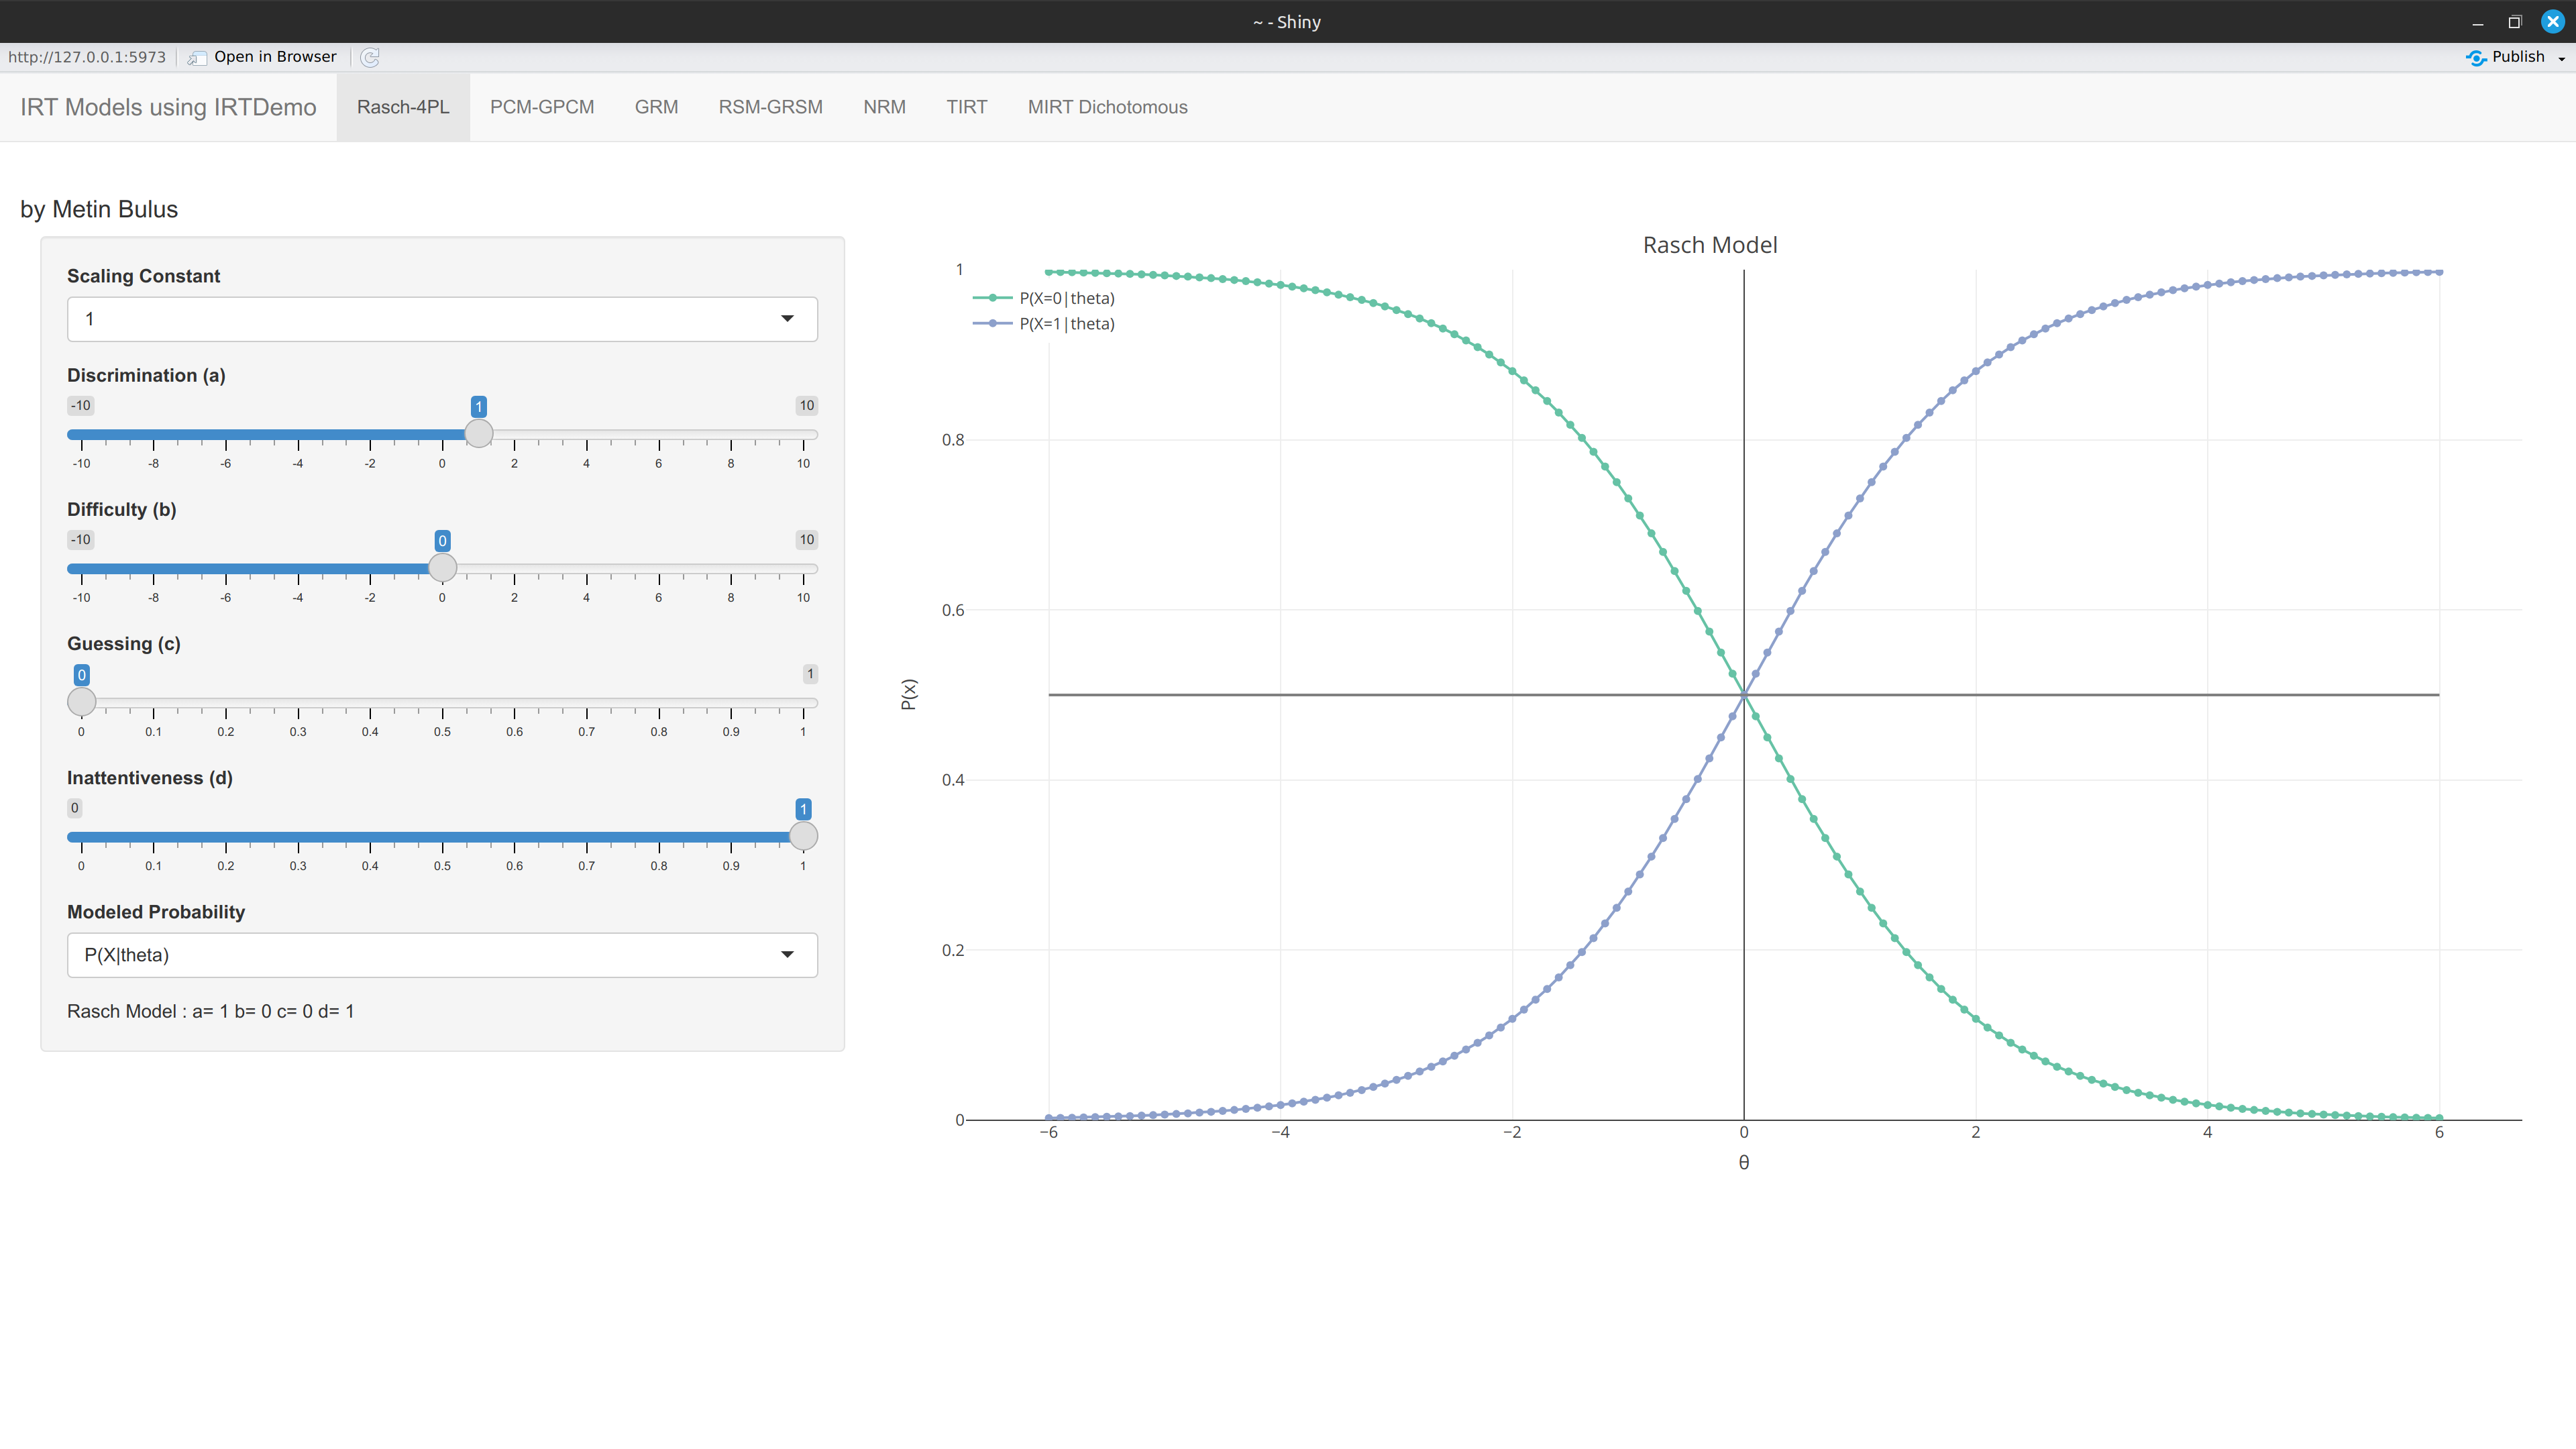Click the Rasch Model chart title

pyautogui.click(x=1710, y=245)
